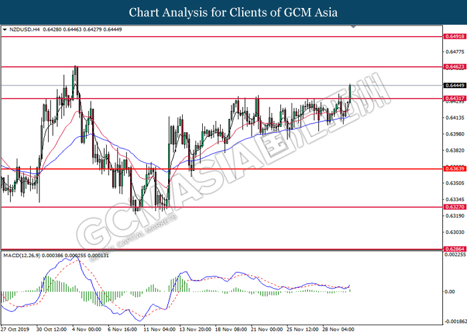467x334 pixels.
Task: Click the 28 Nov 04:00 time axis label
Action: click(x=338, y=329)
